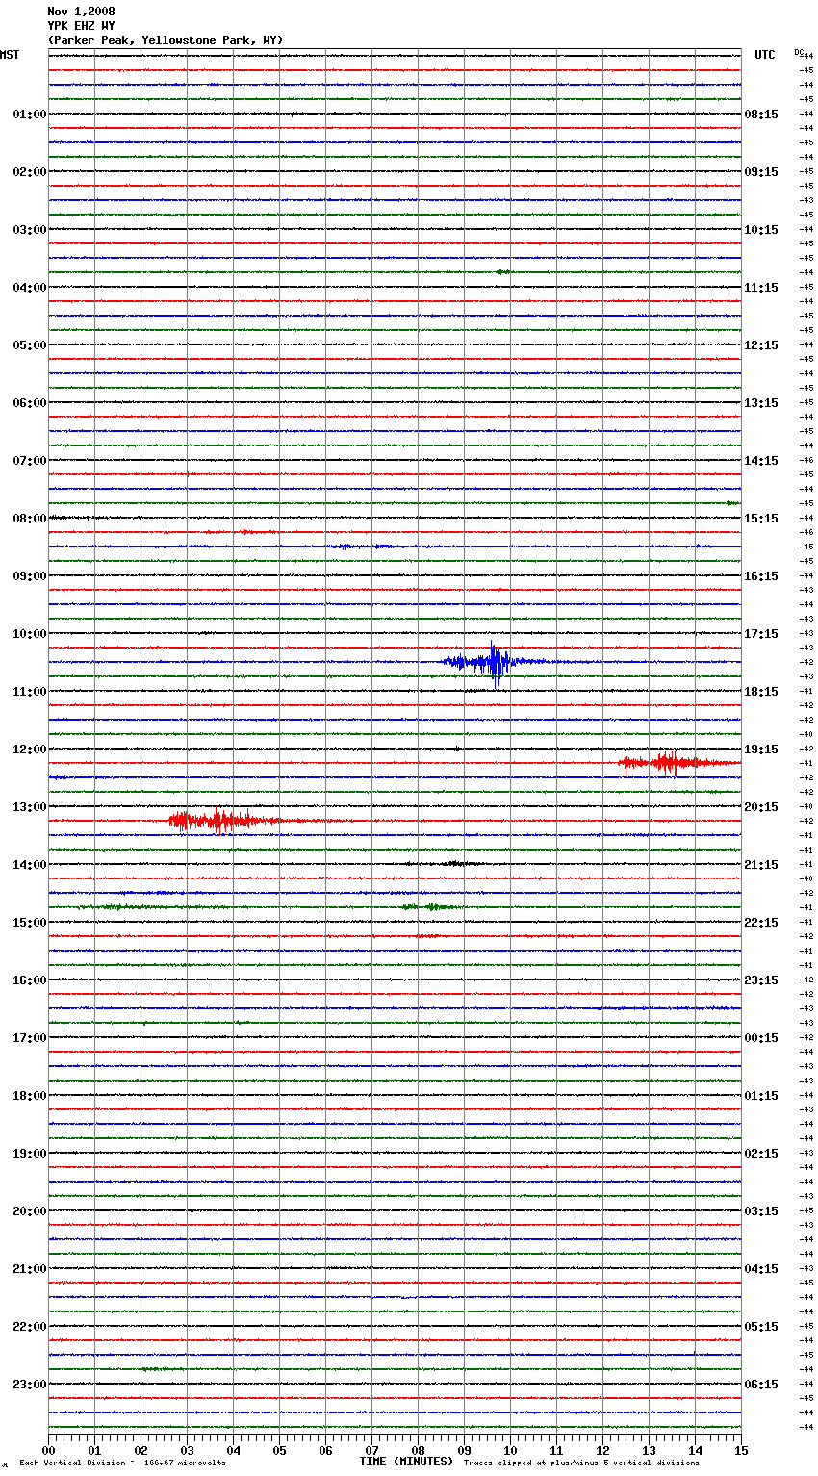
Task: Click the MST label '04:00'
Action: click(x=30, y=288)
